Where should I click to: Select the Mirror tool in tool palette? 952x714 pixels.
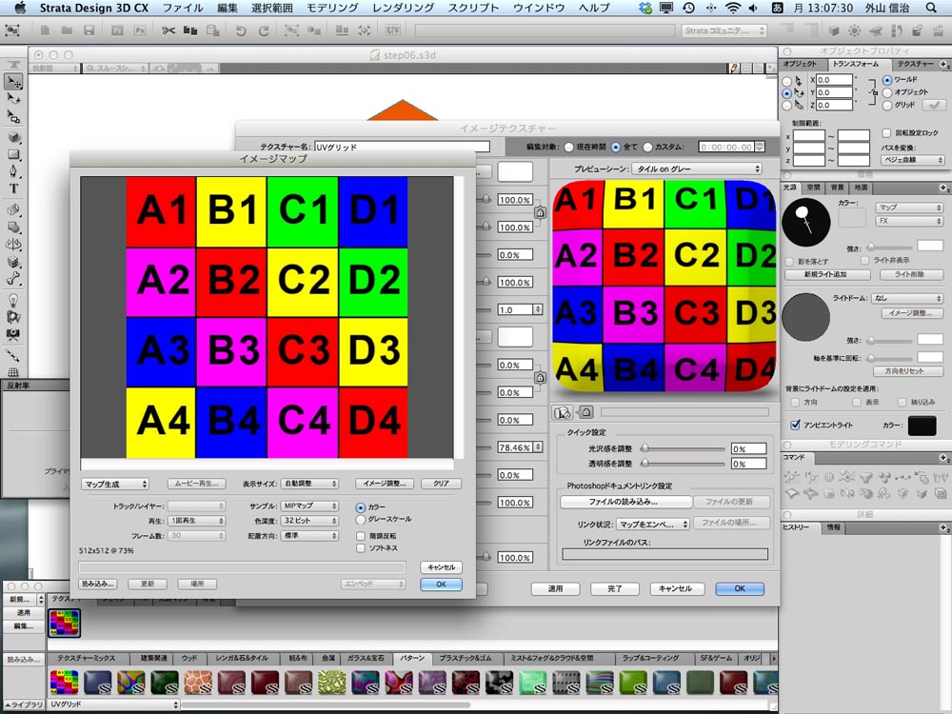tap(13, 244)
